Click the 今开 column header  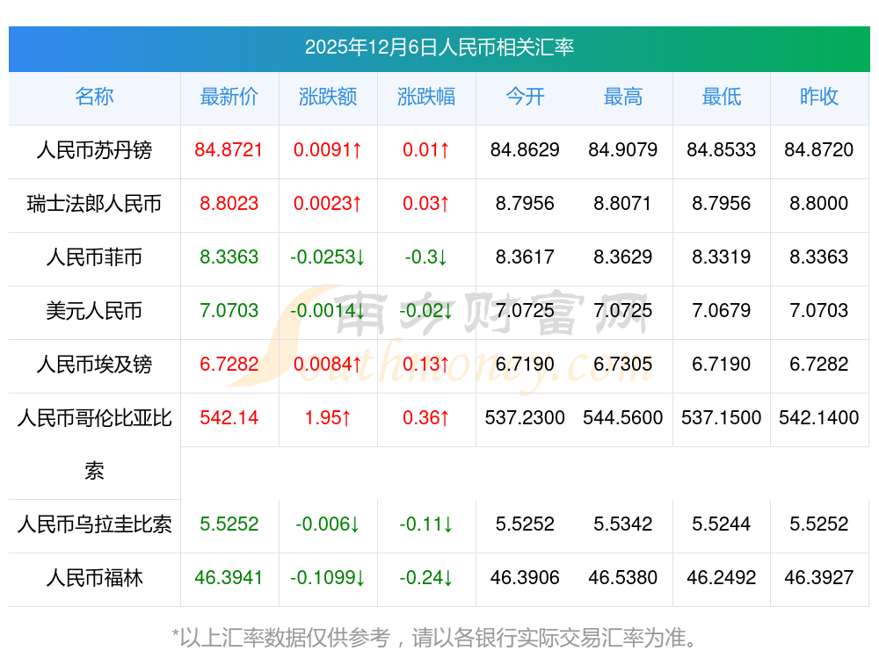(x=525, y=97)
